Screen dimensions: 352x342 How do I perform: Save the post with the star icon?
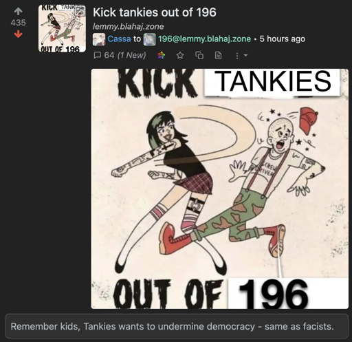coord(180,55)
